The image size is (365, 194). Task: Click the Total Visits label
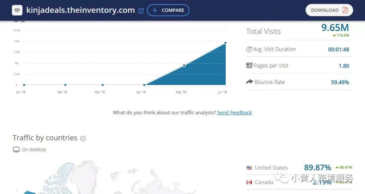tap(263, 31)
